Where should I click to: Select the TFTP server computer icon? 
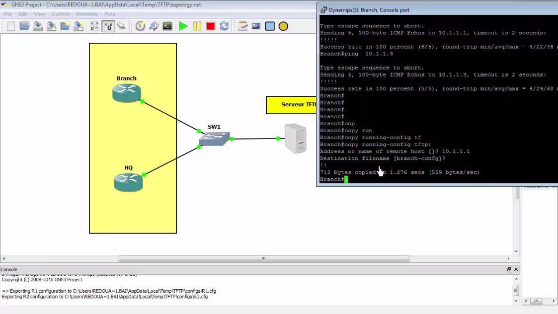point(296,138)
